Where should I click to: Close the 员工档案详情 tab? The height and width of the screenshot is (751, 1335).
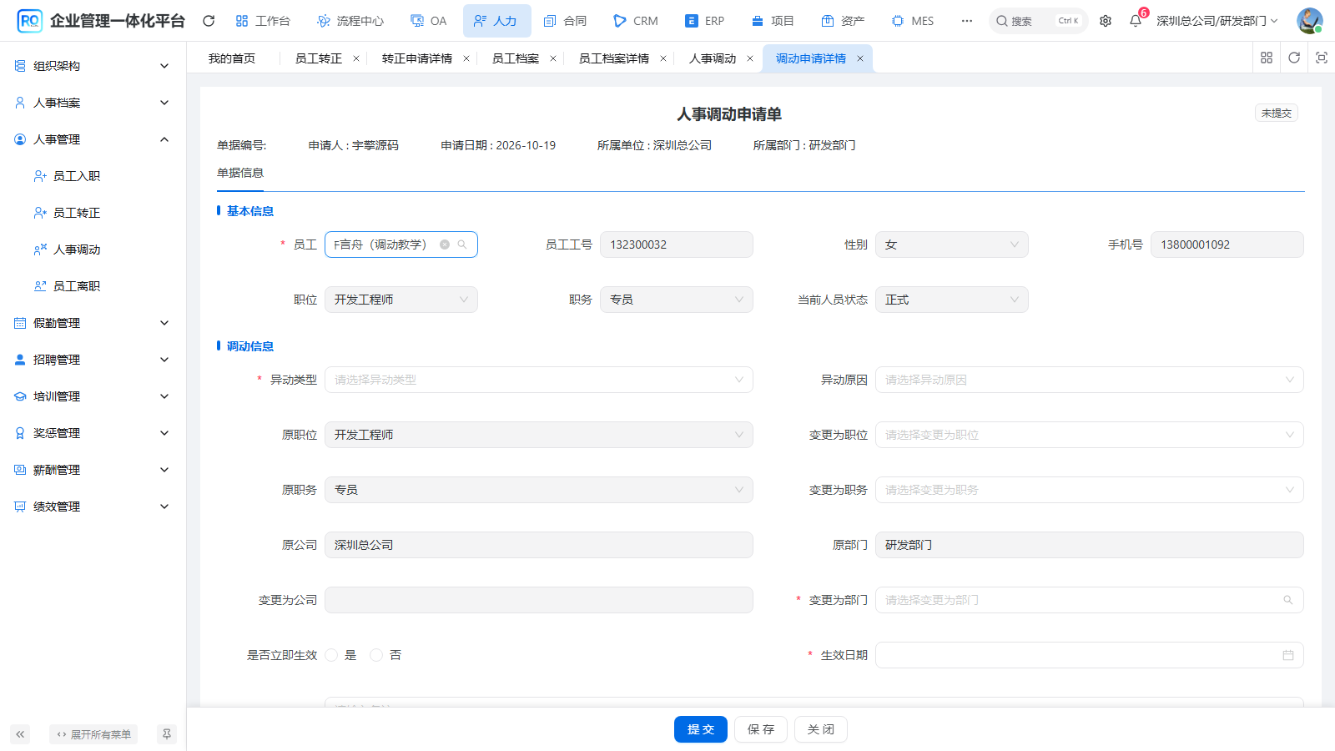pos(663,58)
